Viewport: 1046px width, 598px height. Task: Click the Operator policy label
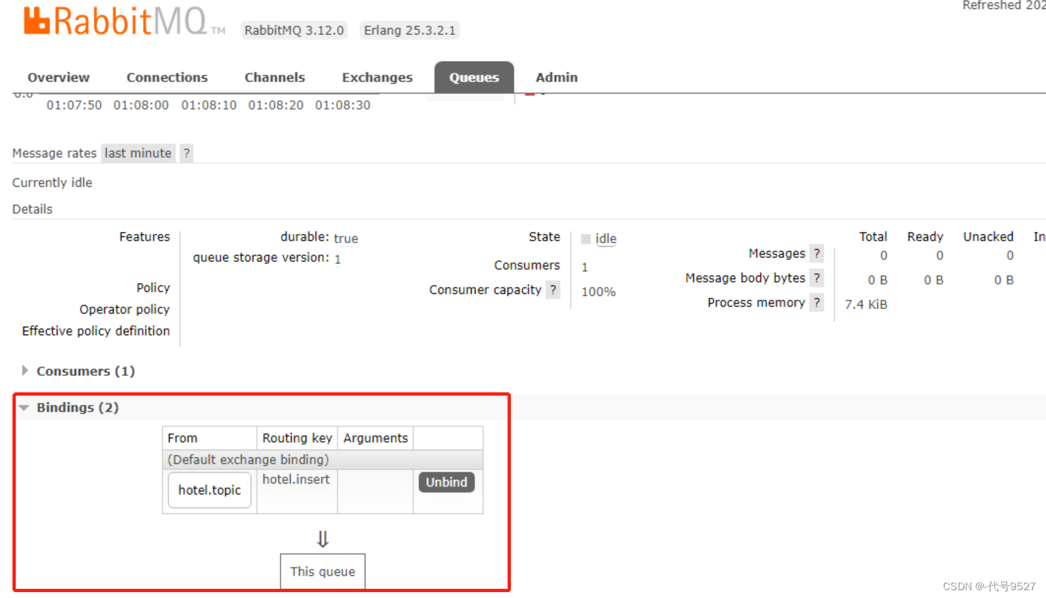[x=125, y=309]
